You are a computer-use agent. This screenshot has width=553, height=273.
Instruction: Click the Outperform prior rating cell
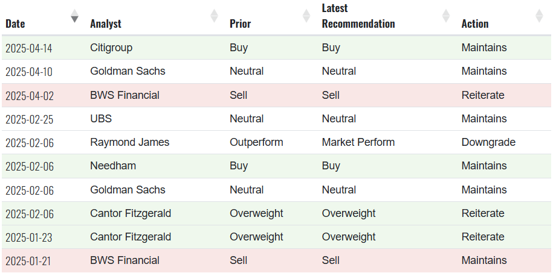point(256,142)
